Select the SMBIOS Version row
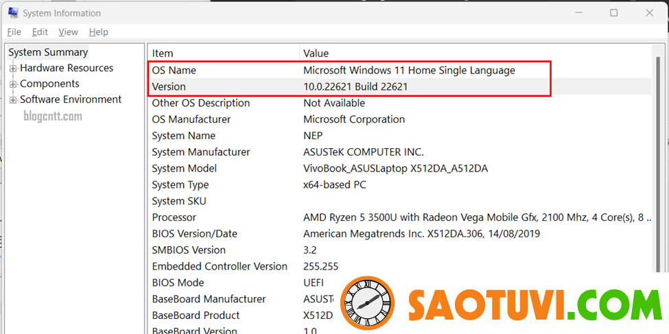Viewport: 669px width, 334px height. click(x=189, y=250)
